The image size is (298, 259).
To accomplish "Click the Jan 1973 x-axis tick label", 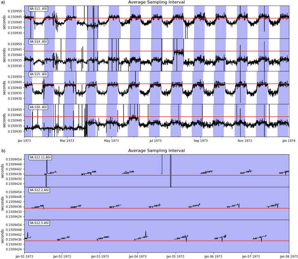I will point(24,141).
